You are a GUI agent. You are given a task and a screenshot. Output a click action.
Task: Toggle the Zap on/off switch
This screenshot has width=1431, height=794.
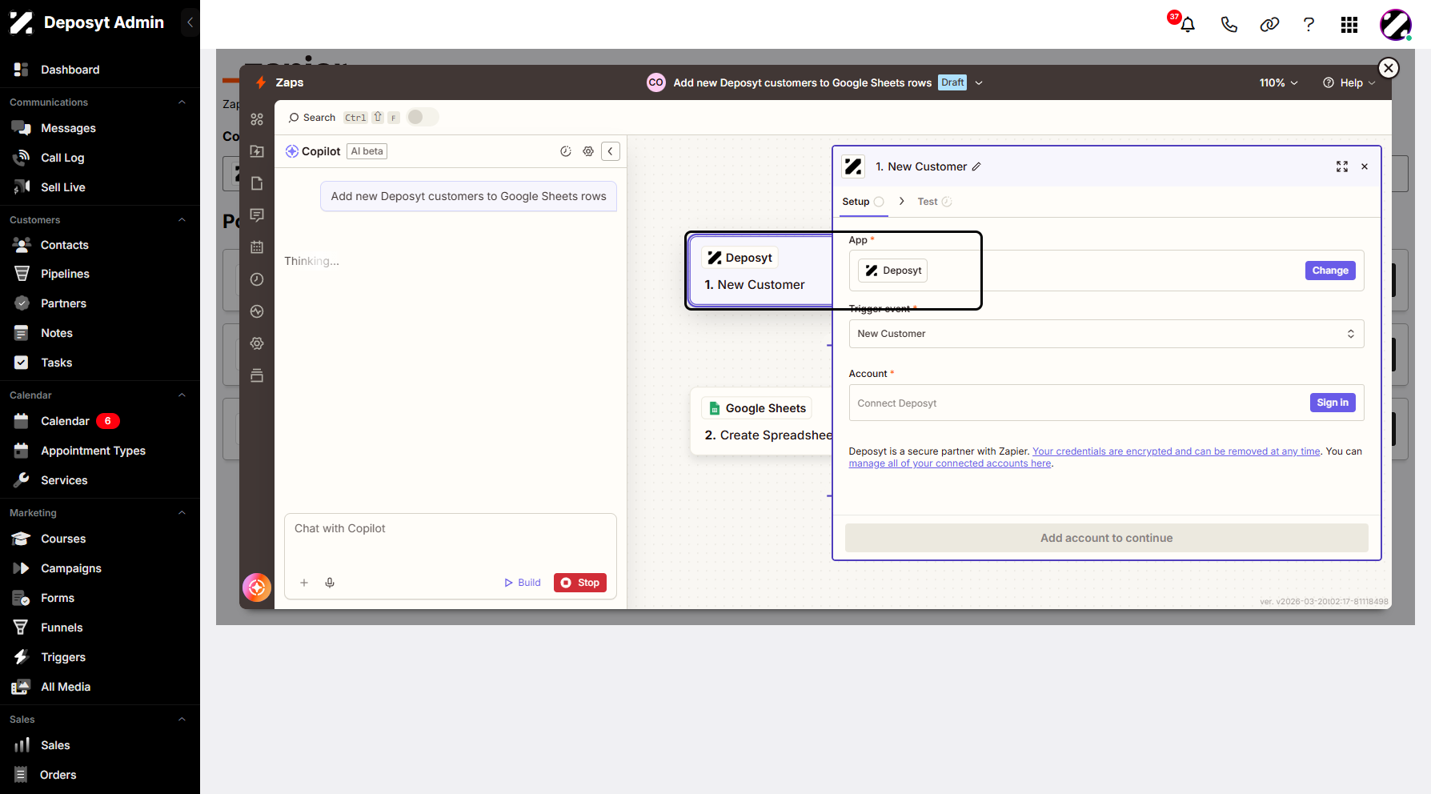pyautogui.click(x=422, y=117)
